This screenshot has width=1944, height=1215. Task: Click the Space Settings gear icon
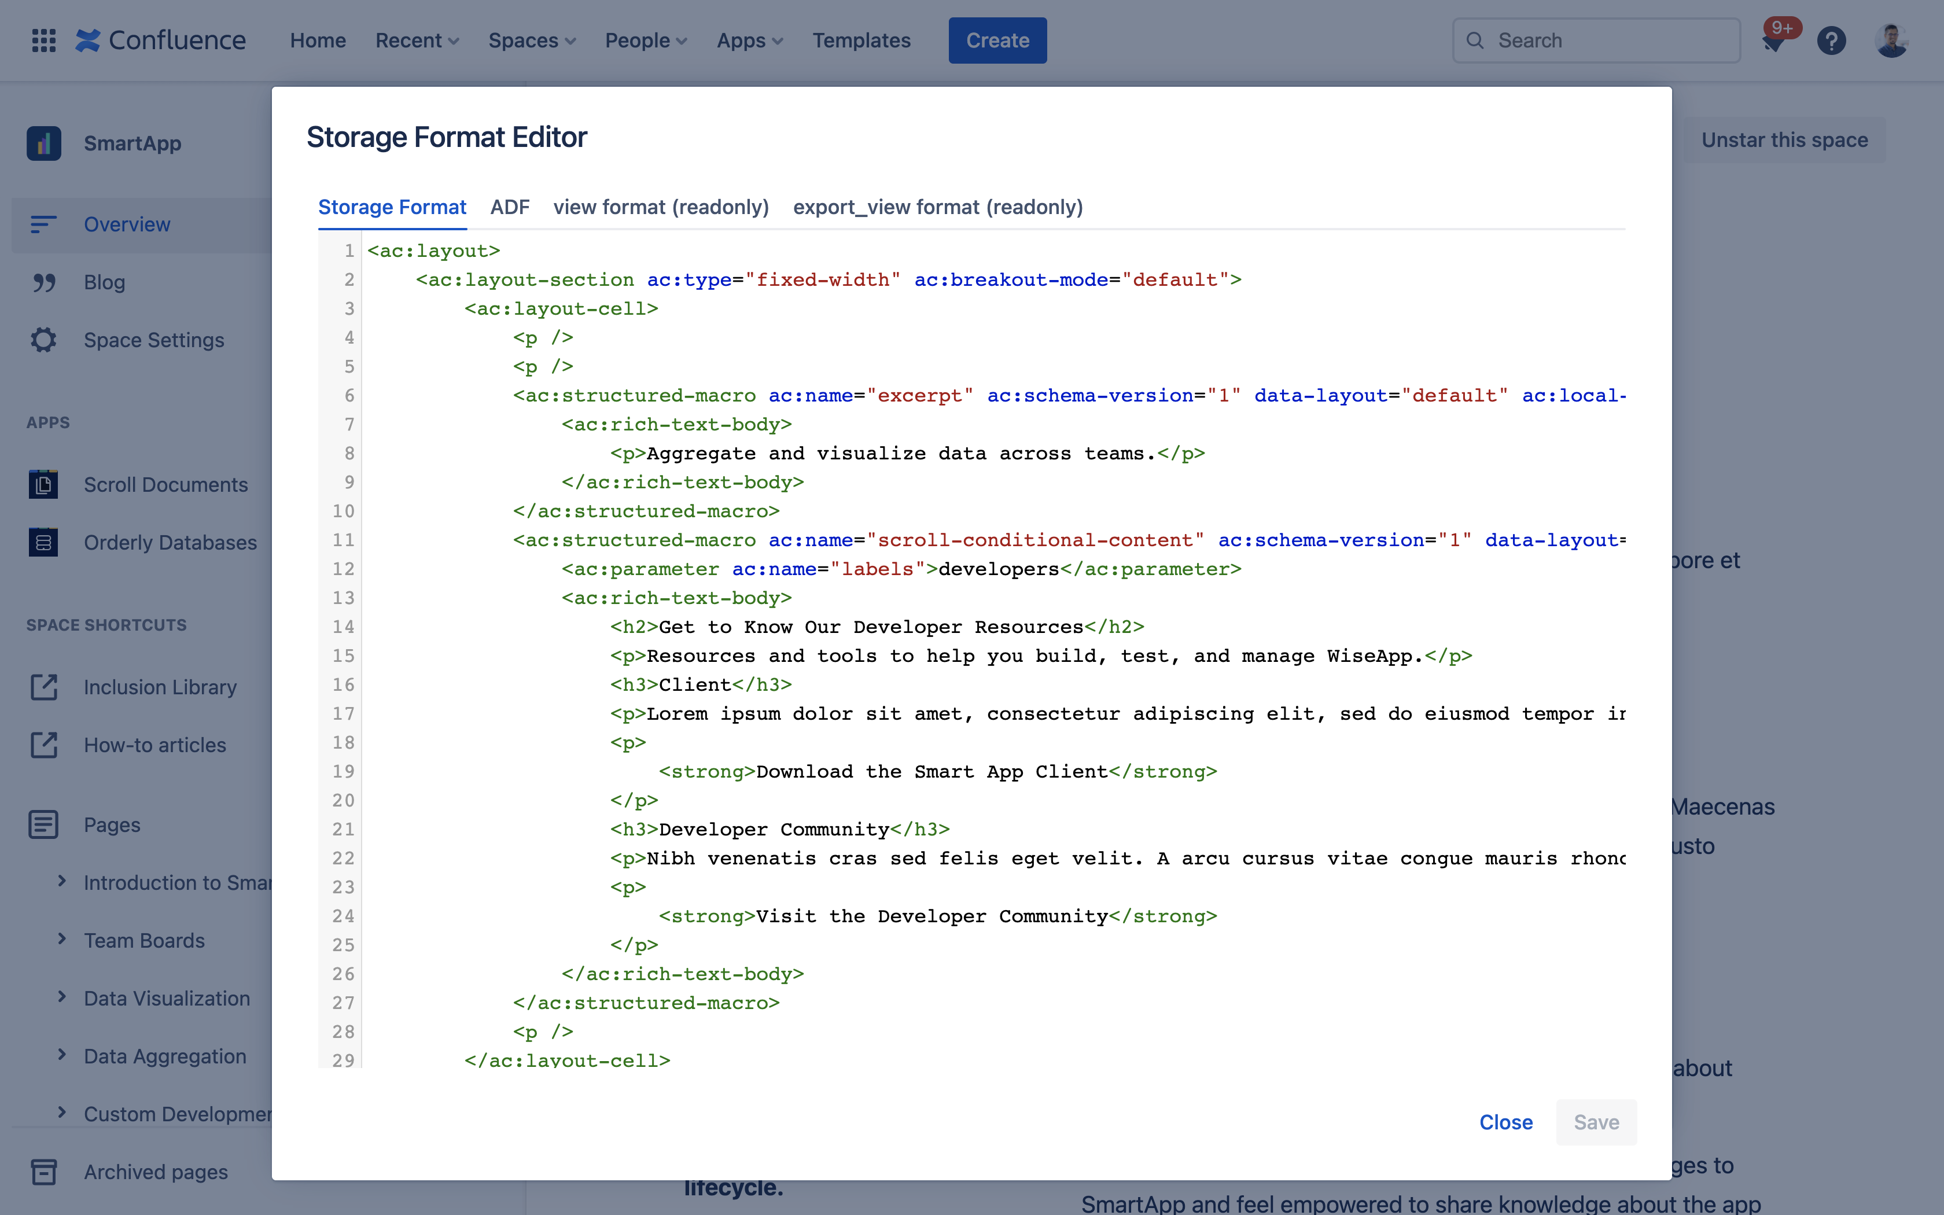click(43, 340)
